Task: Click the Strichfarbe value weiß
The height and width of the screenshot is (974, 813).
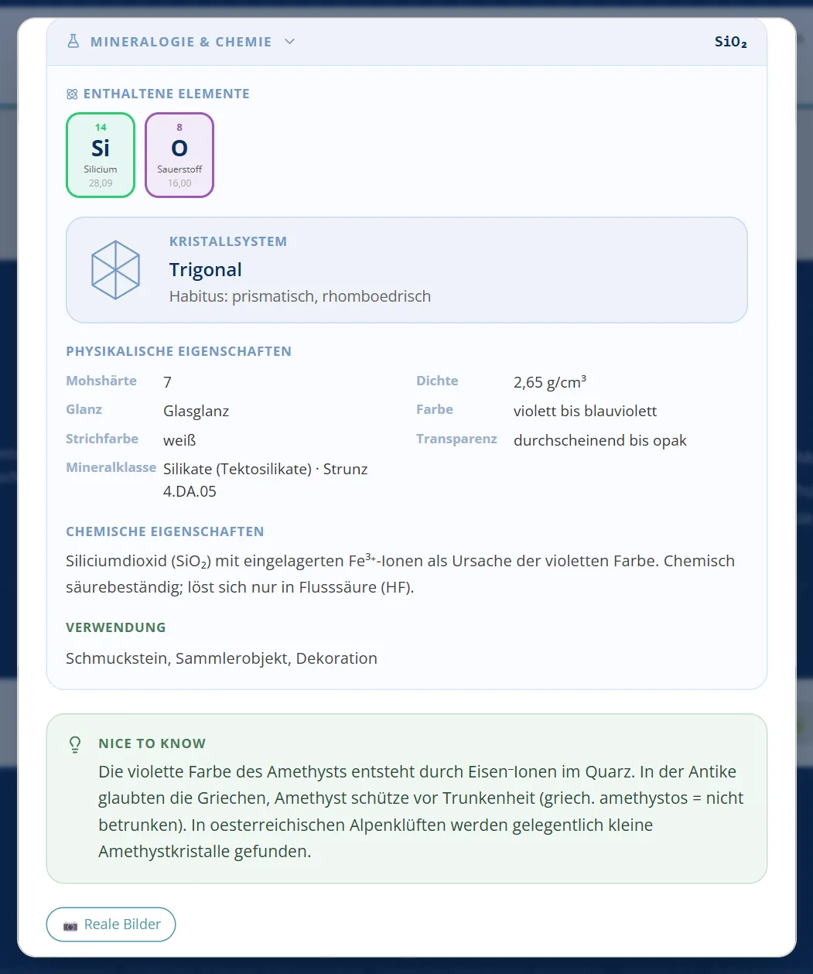Action: pos(179,440)
